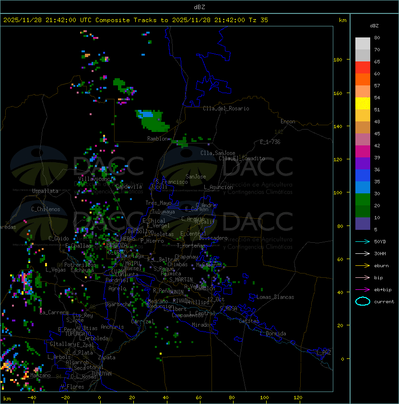
Task: Click the 'Mirador' place label
Action: (202, 325)
